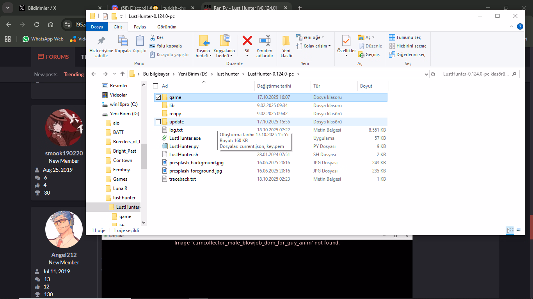
Task: Pin with Hızlı erişime sabitle icon
Action: pos(101,41)
